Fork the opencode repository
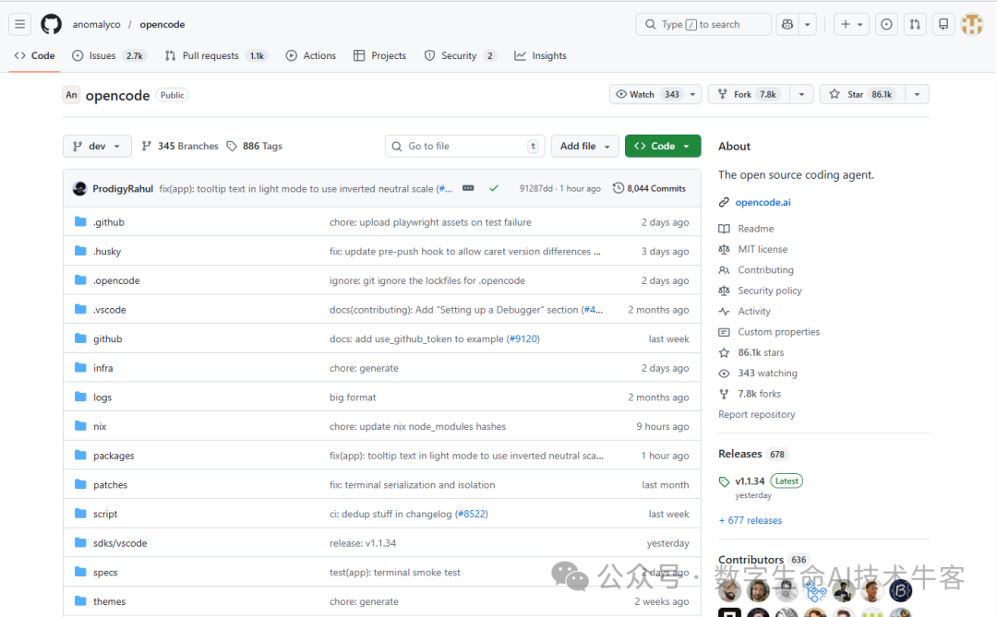The image size is (997, 617). click(749, 95)
